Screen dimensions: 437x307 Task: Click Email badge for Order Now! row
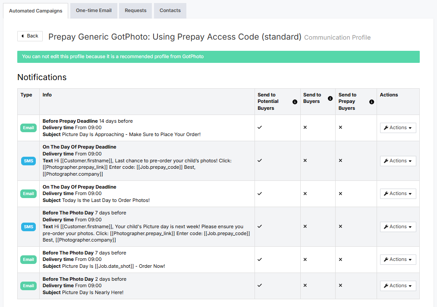(x=28, y=260)
